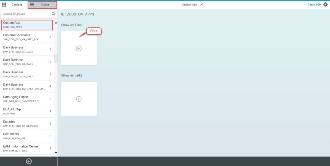The image size is (330, 166).
Task: Add a link under Show as Links
Action: point(79,99)
